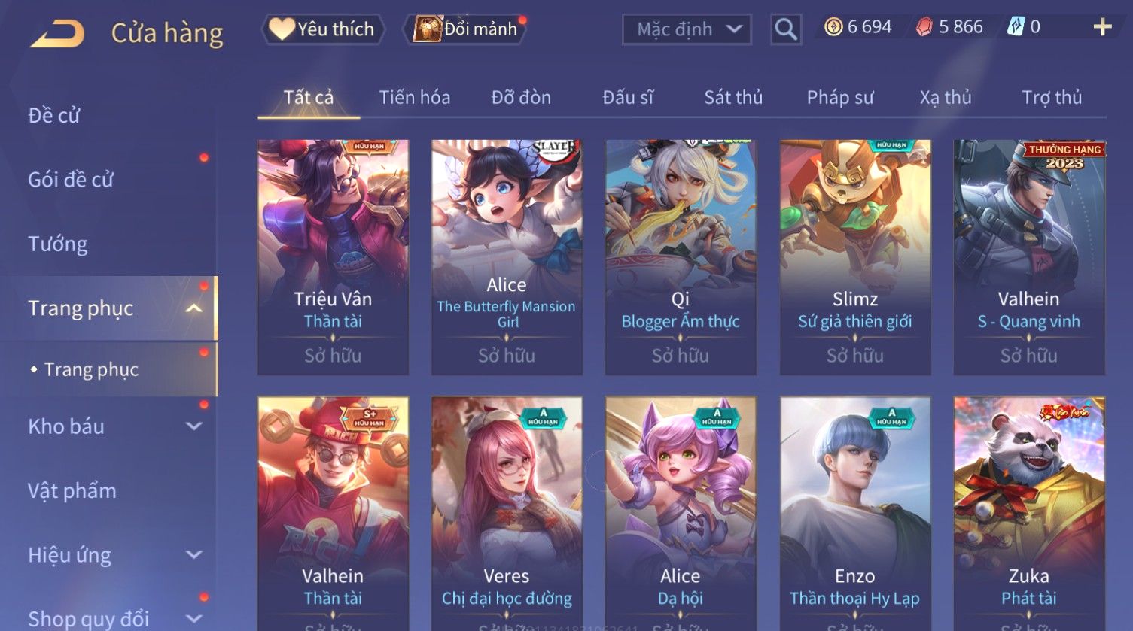Image resolution: width=1133 pixels, height=631 pixels.
Task: Expand the Hiệu ứng sidebar section
Action: (x=194, y=555)
